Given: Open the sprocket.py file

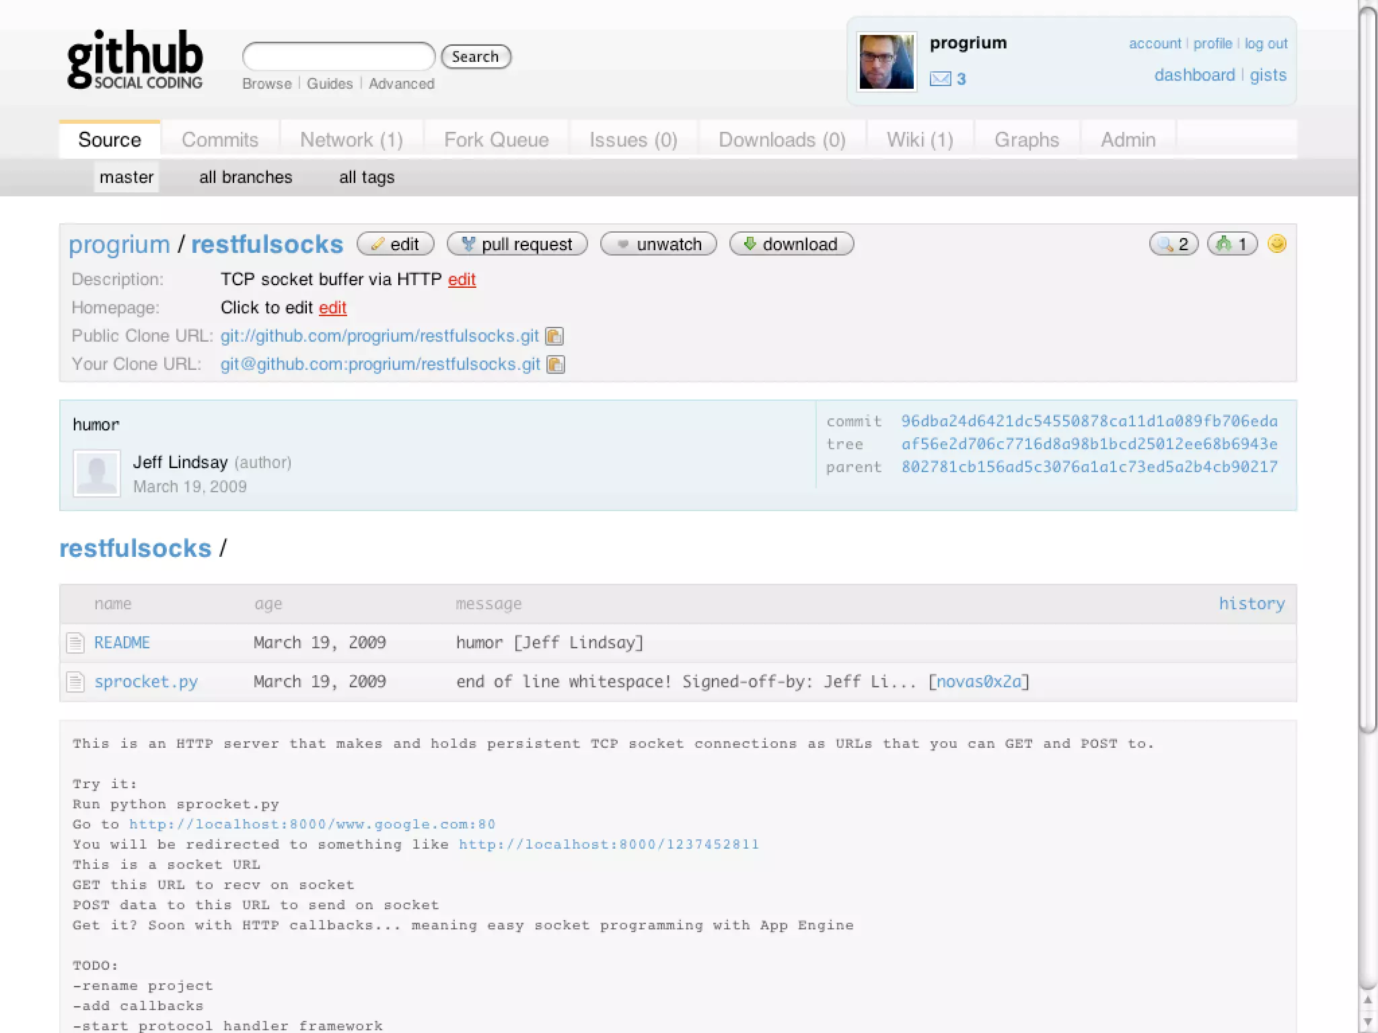Looking at the screenshot, I should (146, 682).
